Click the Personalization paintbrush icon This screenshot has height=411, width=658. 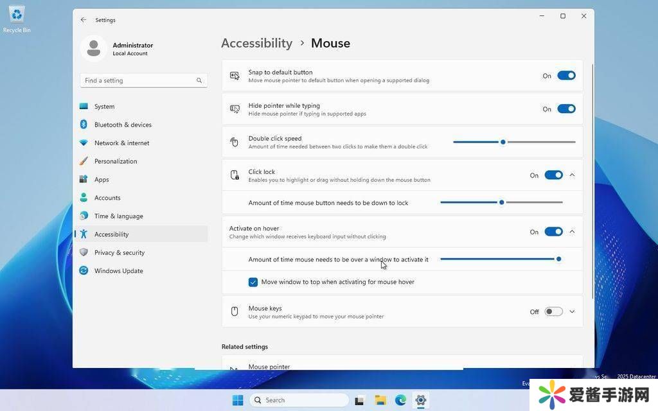point(84,161)
